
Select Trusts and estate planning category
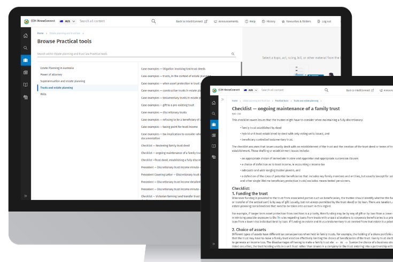coord(57,87)
